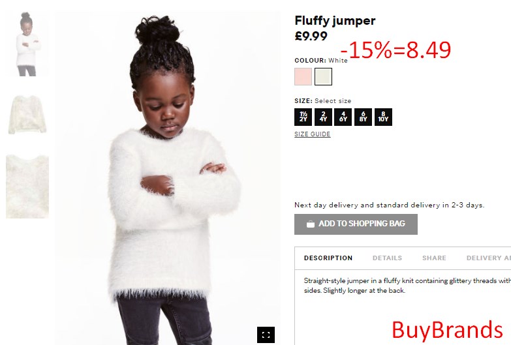Open fullscreen view of product image
Image resolution: width=511 pixels, height=345 pixels.
pos(266,335)
